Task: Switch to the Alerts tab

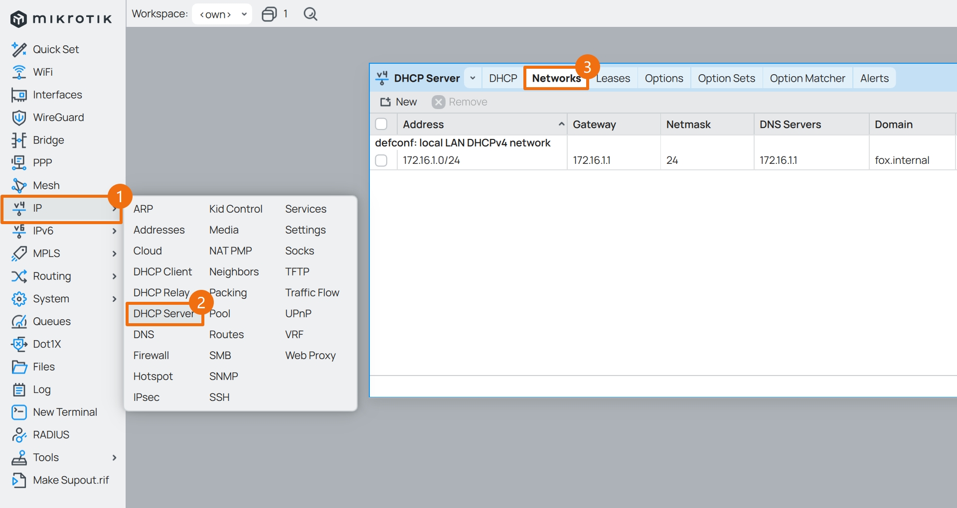Action: pyautogui.click(x=874, y=78)
